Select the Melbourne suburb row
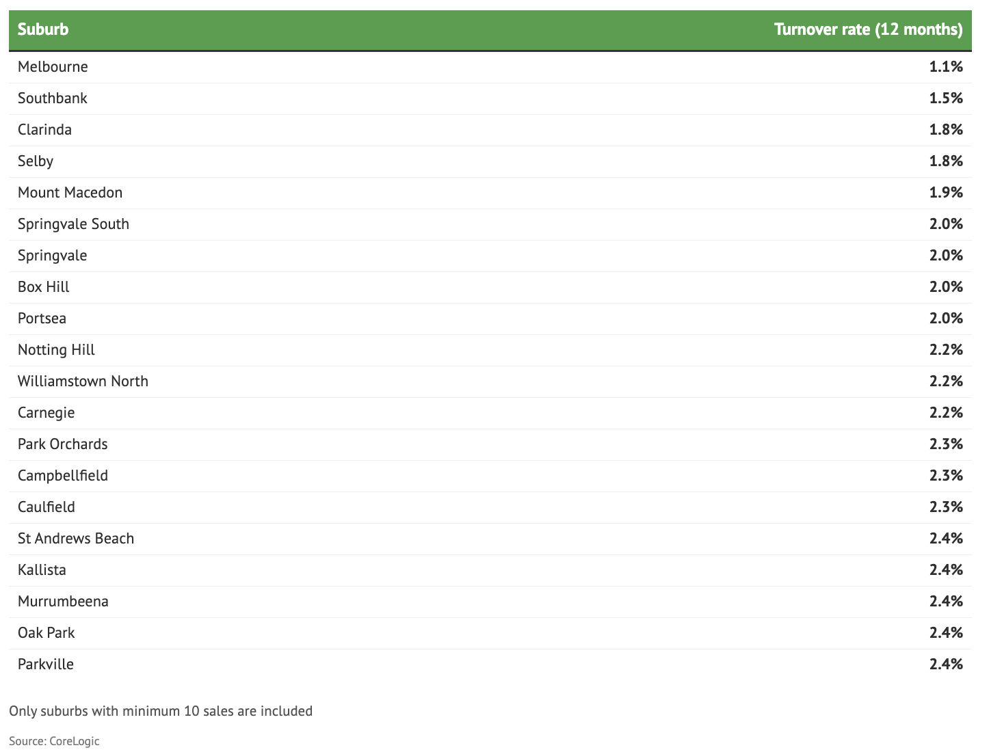The width and height of the screenshot is (989, 752). [x=53, y=67]
